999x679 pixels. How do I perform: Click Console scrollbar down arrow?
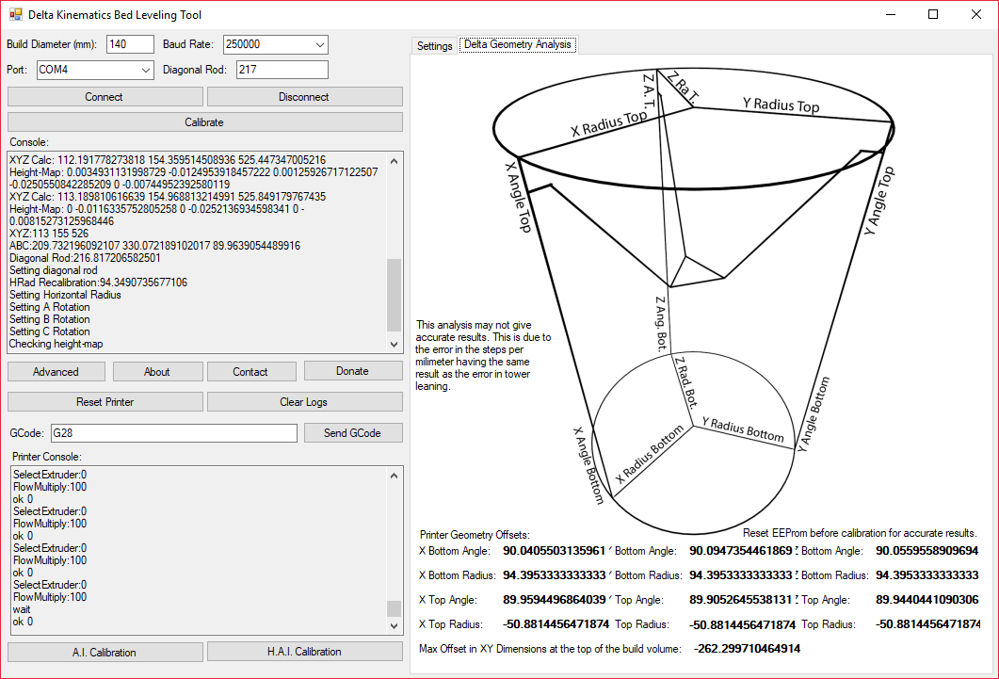394,344
